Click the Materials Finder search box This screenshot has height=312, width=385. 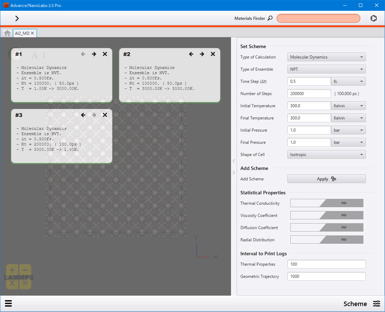[x=318, y=18]
